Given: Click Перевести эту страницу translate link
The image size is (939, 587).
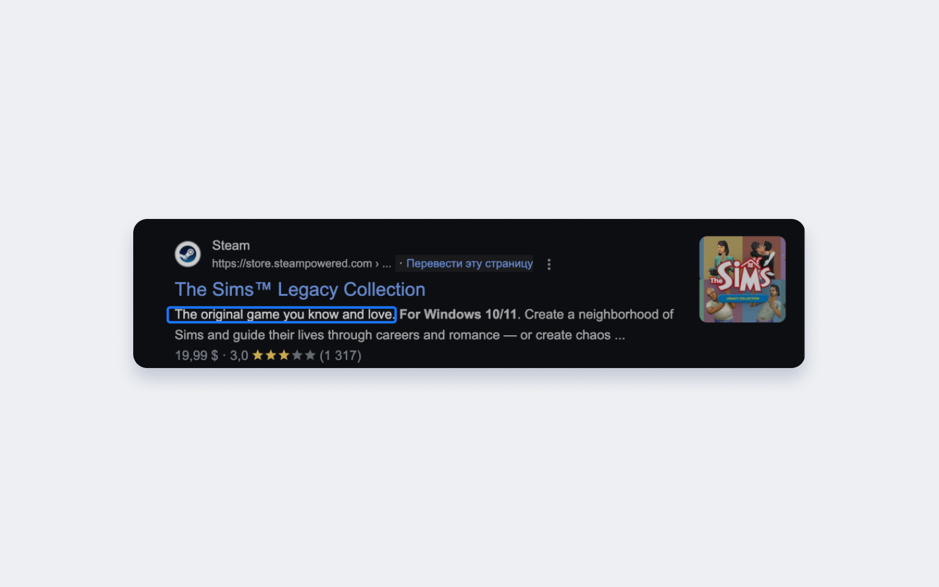Looking at the screenshot, I should (469, 264).
